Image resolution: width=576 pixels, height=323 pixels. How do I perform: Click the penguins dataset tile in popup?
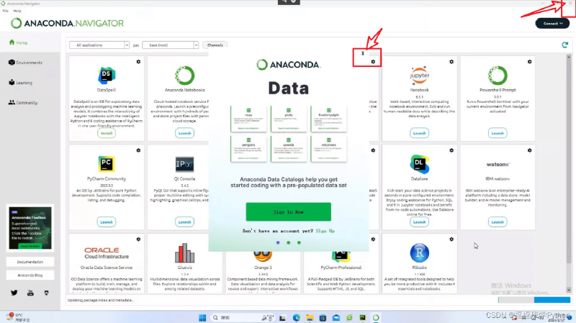tap(248, 149)
